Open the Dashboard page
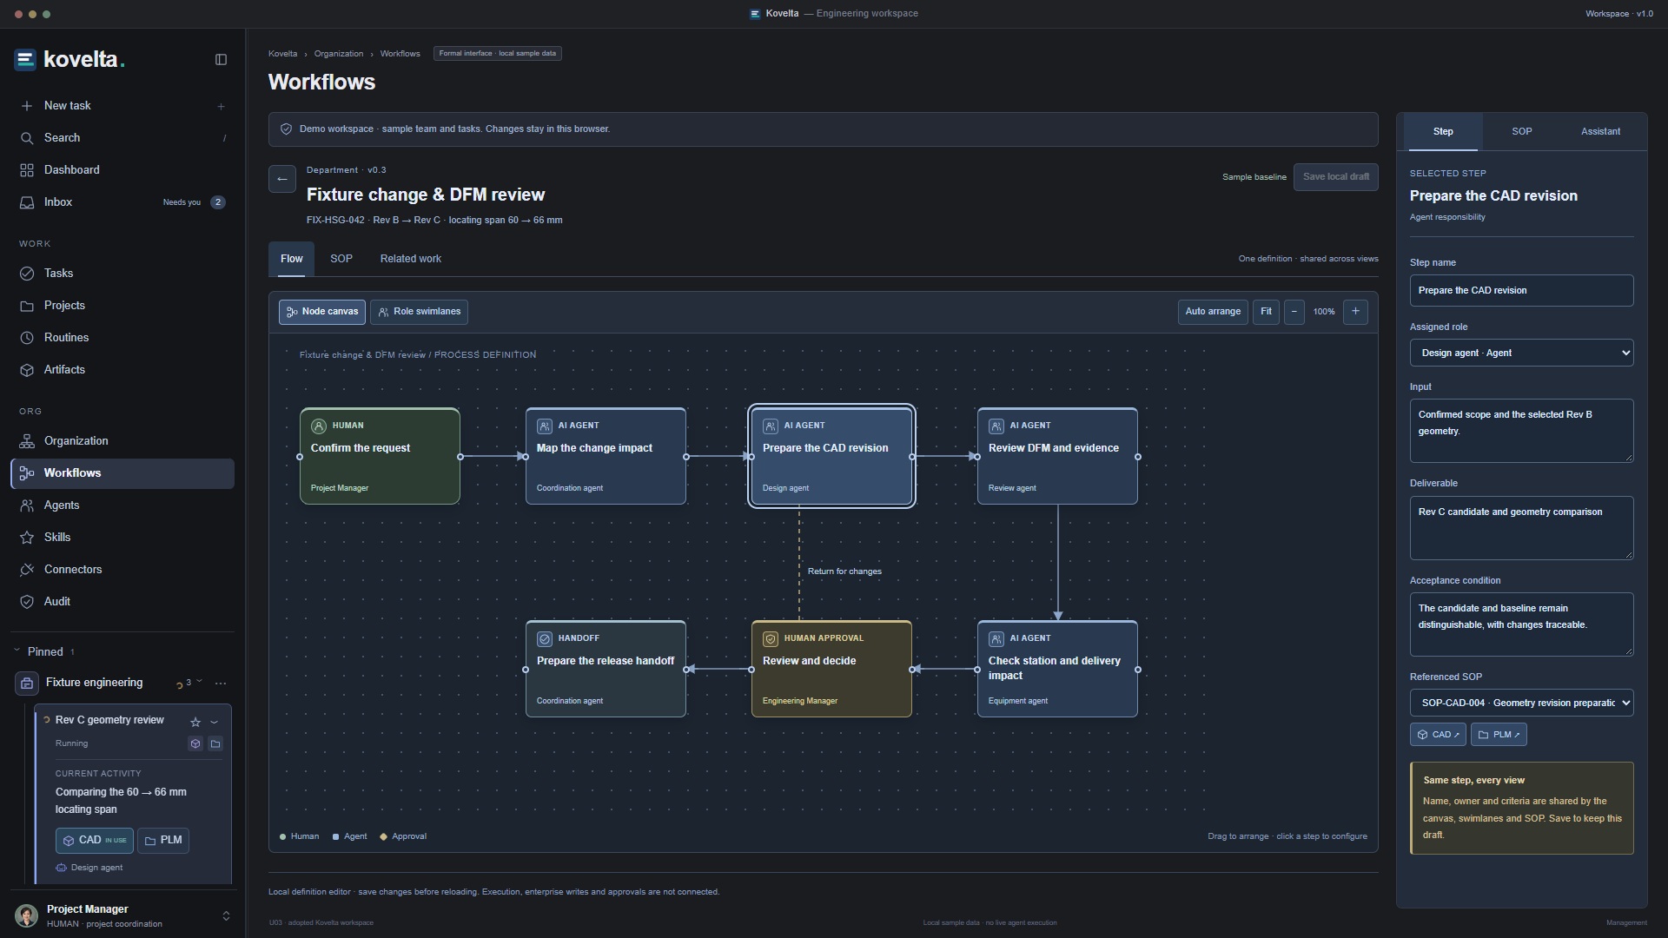The image size is (1668, 938). click(x=122, y=170)
